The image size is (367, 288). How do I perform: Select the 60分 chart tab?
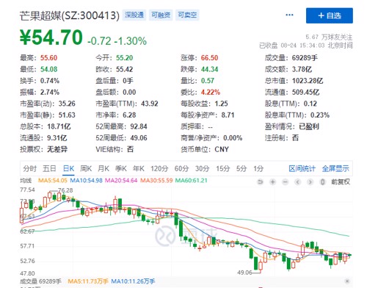pos(181,168)
